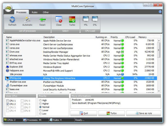Open the Rules tab

pyautogui.click(x=35, y=12)
